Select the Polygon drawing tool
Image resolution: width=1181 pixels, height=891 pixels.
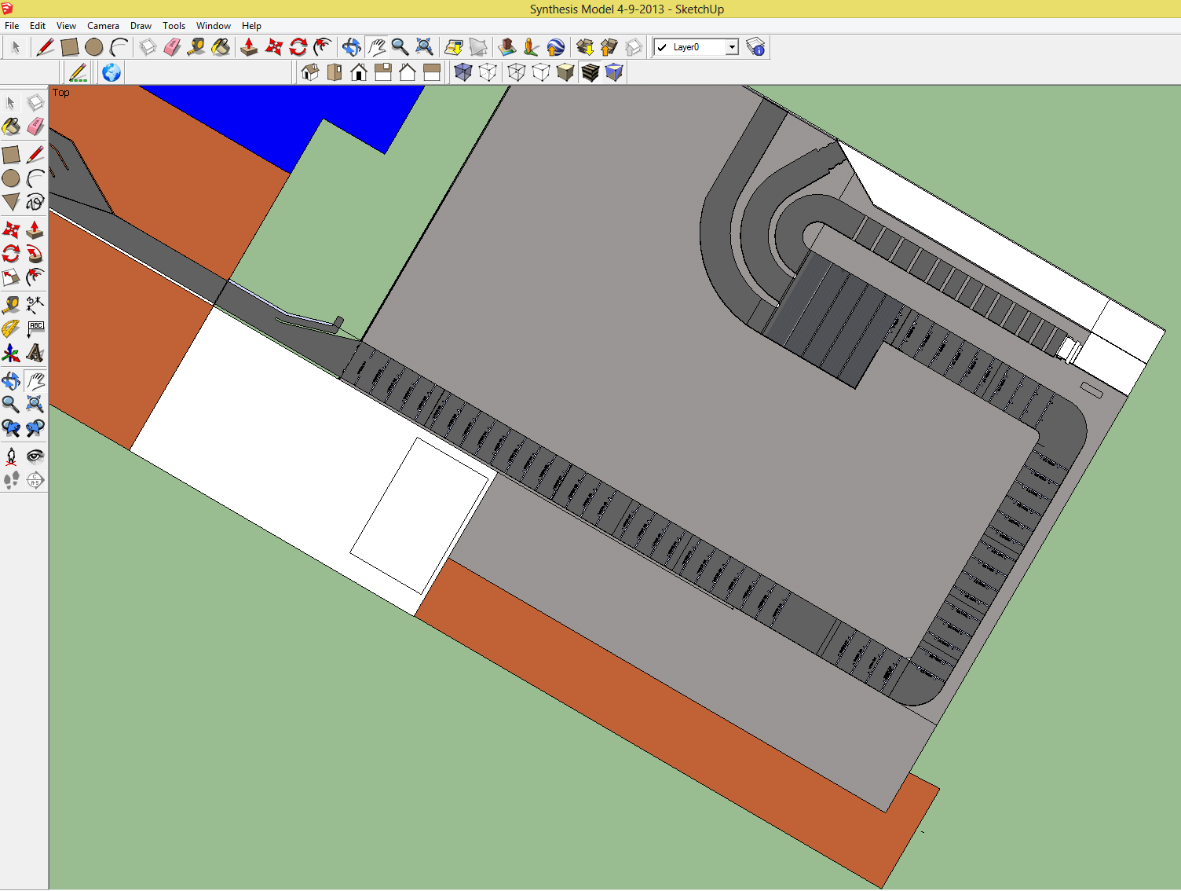[11, 202]
